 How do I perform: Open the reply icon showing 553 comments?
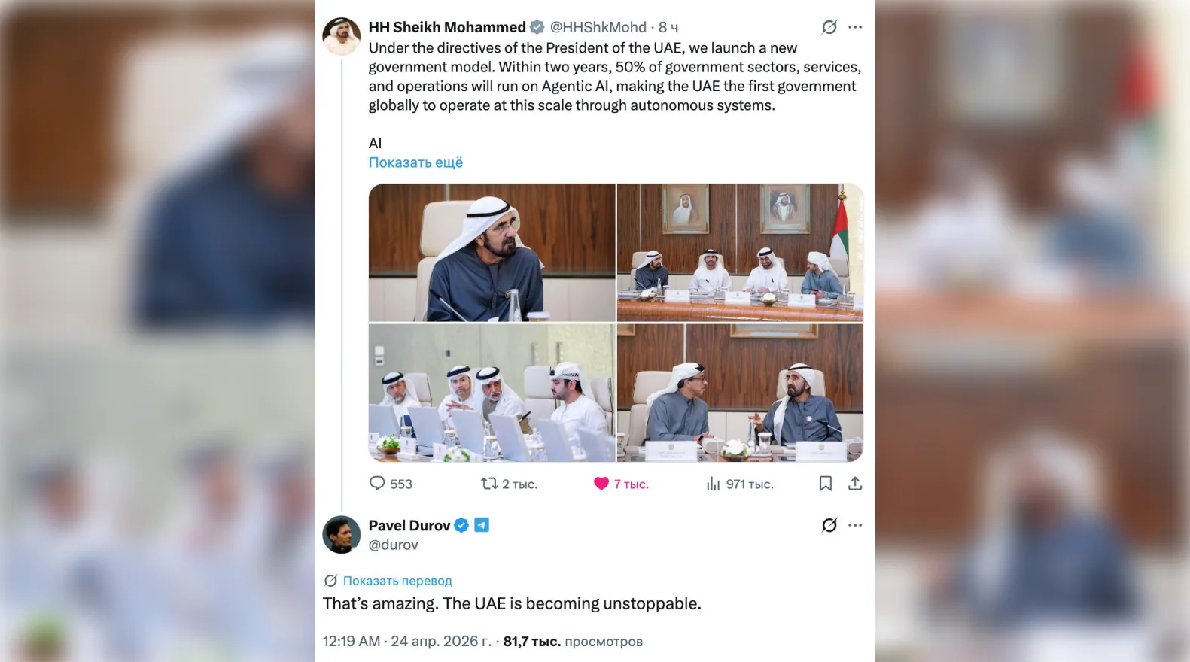pyautogui.click(x=377, y=484)
